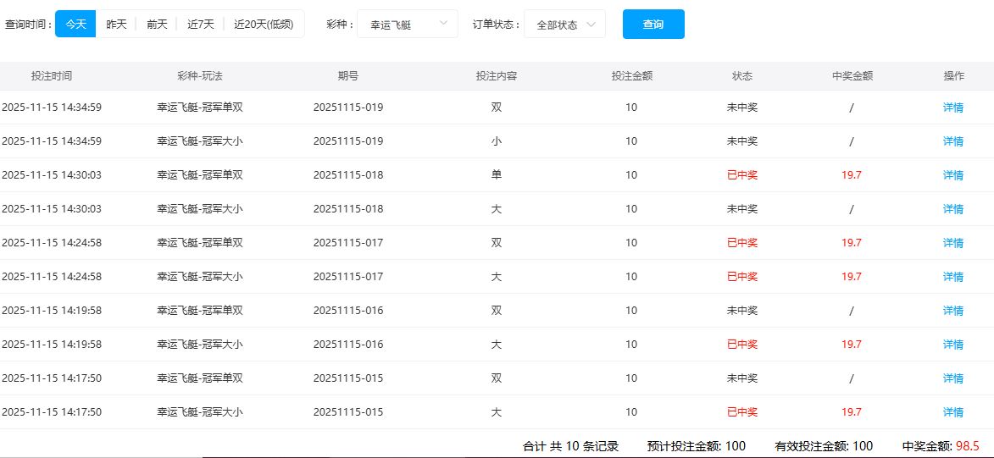Open 详情 for period 019 冠军大小 bet
This screenshot has width=994, height=458.
[953, 141]
